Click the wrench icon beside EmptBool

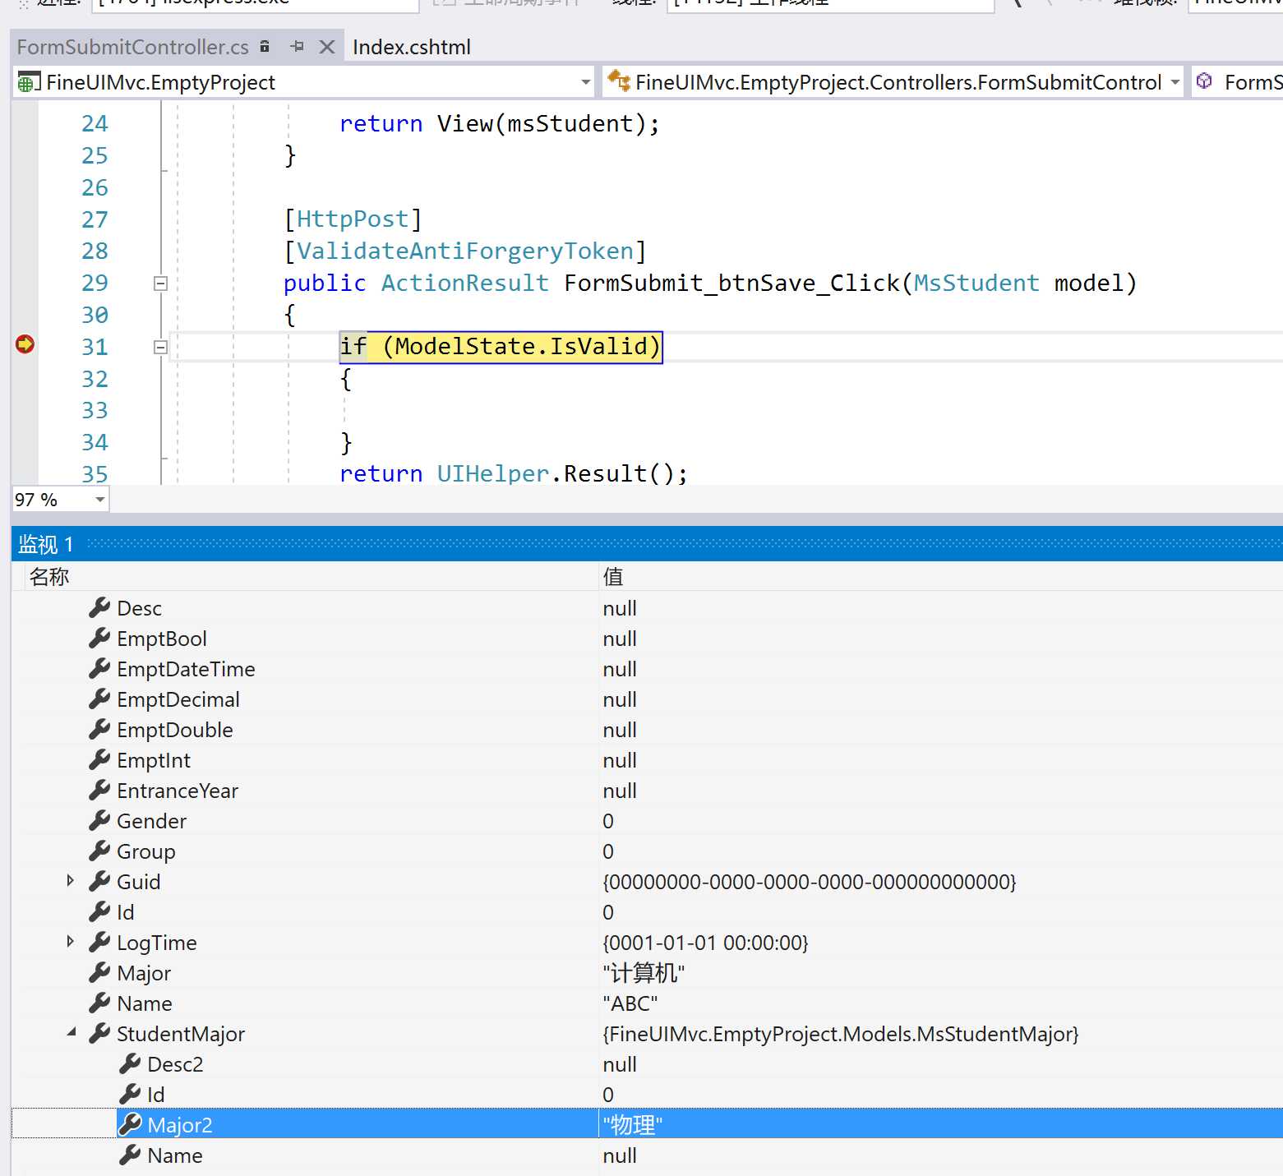click(99, 638)
